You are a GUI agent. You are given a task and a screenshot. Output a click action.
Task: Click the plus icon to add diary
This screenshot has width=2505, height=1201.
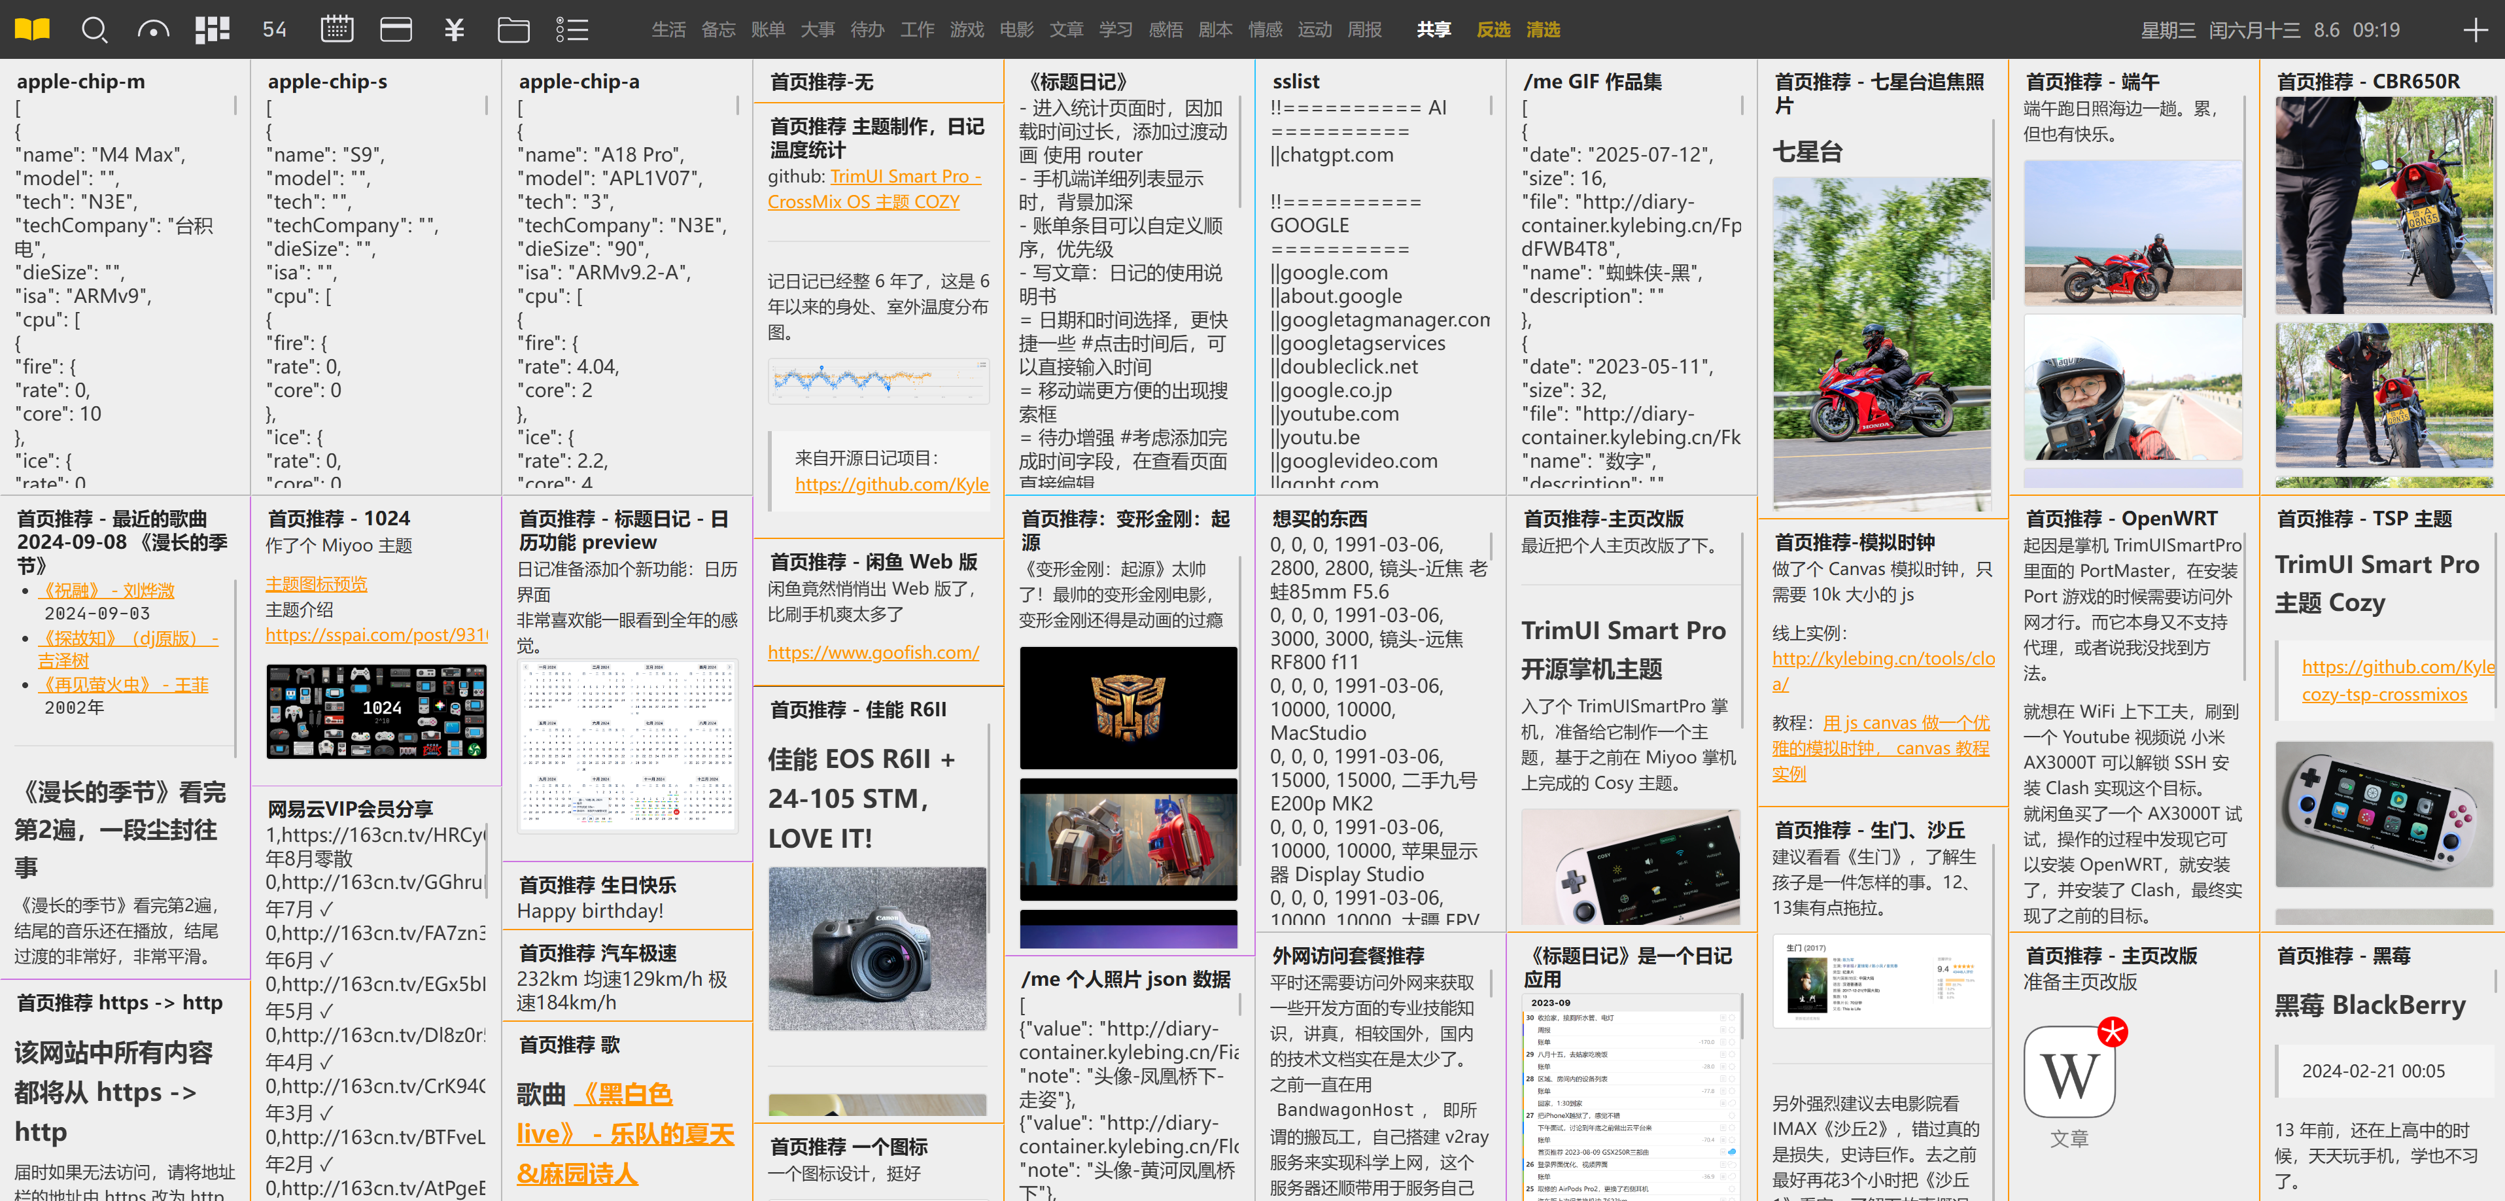(x=2476, y=29)
